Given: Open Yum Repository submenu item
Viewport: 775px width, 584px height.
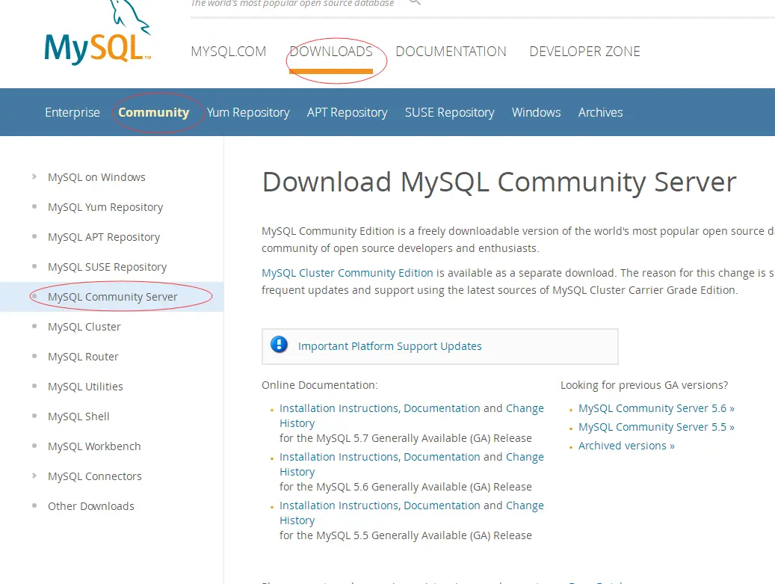Looking at the screenshot, I should click(x=248, y=113).
